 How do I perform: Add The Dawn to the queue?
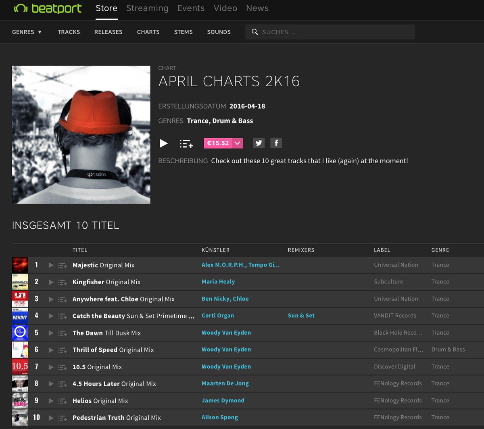(63, 333)
